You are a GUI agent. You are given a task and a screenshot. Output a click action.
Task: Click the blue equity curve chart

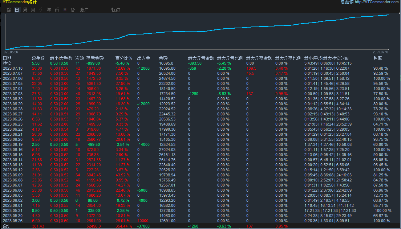(197, 32)
